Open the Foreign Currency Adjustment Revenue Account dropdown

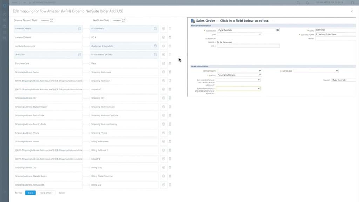[259, 89]
